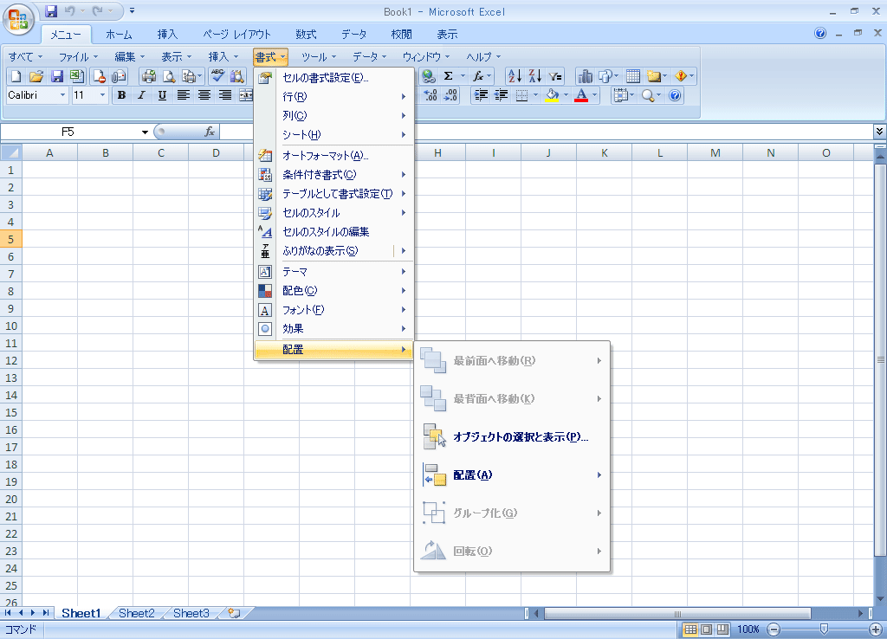
Task: Switch to the ページ レイアウト tab
Action: coord(237,35)
